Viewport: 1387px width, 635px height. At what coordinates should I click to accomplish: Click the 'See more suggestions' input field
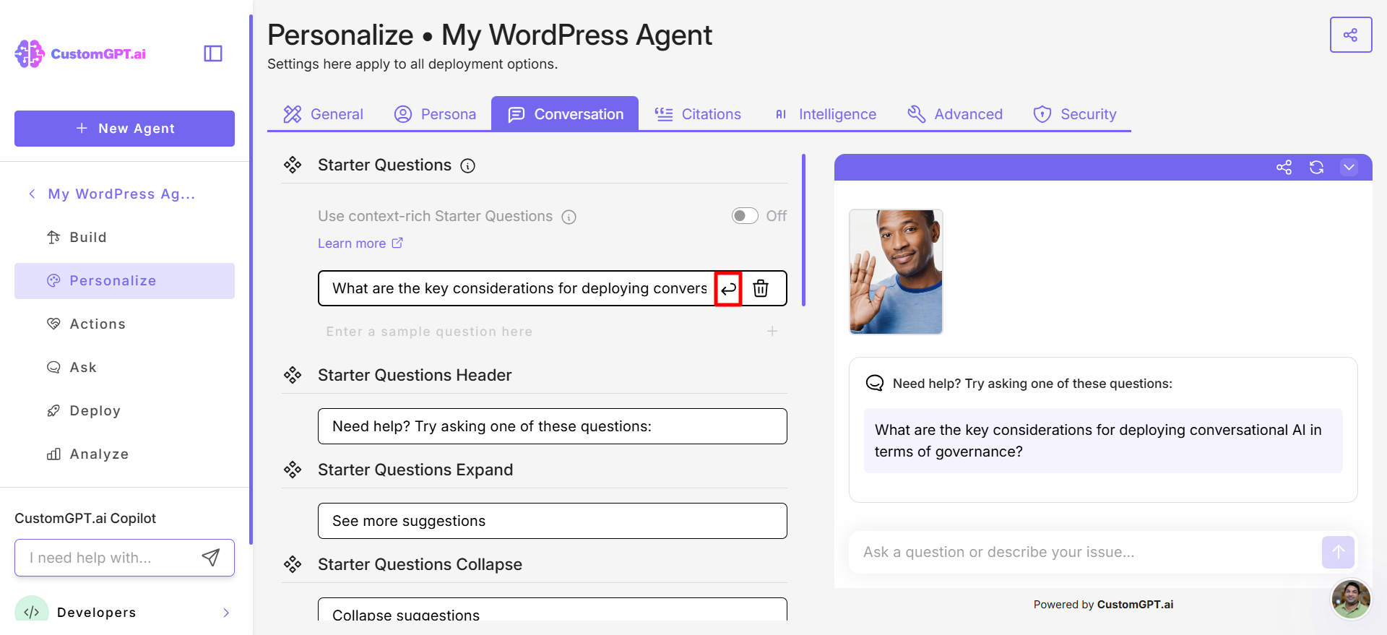[x=553, y=521]
